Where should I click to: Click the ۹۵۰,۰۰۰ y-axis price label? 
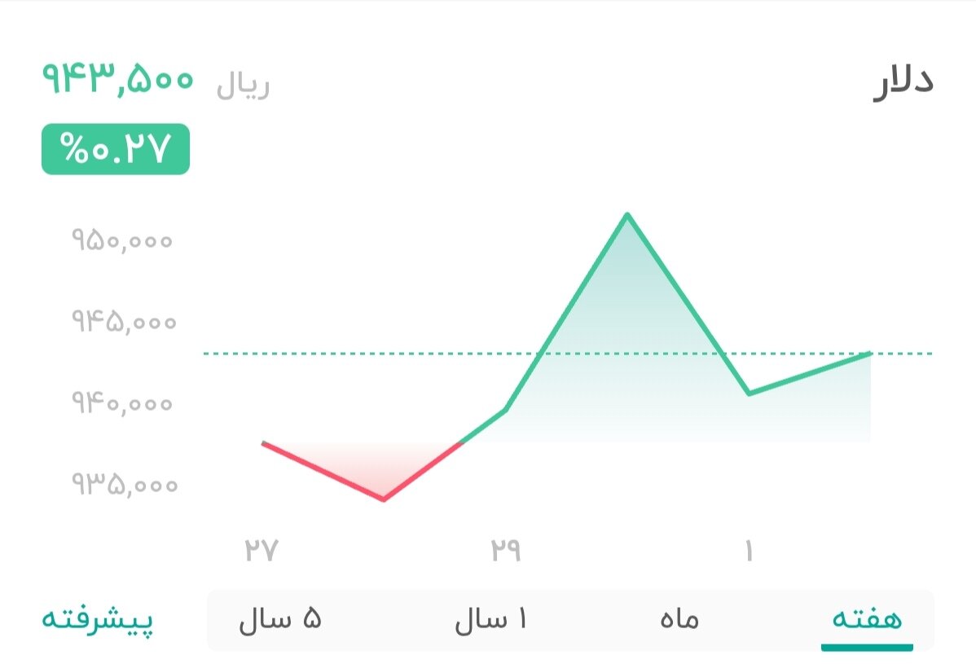121,240
